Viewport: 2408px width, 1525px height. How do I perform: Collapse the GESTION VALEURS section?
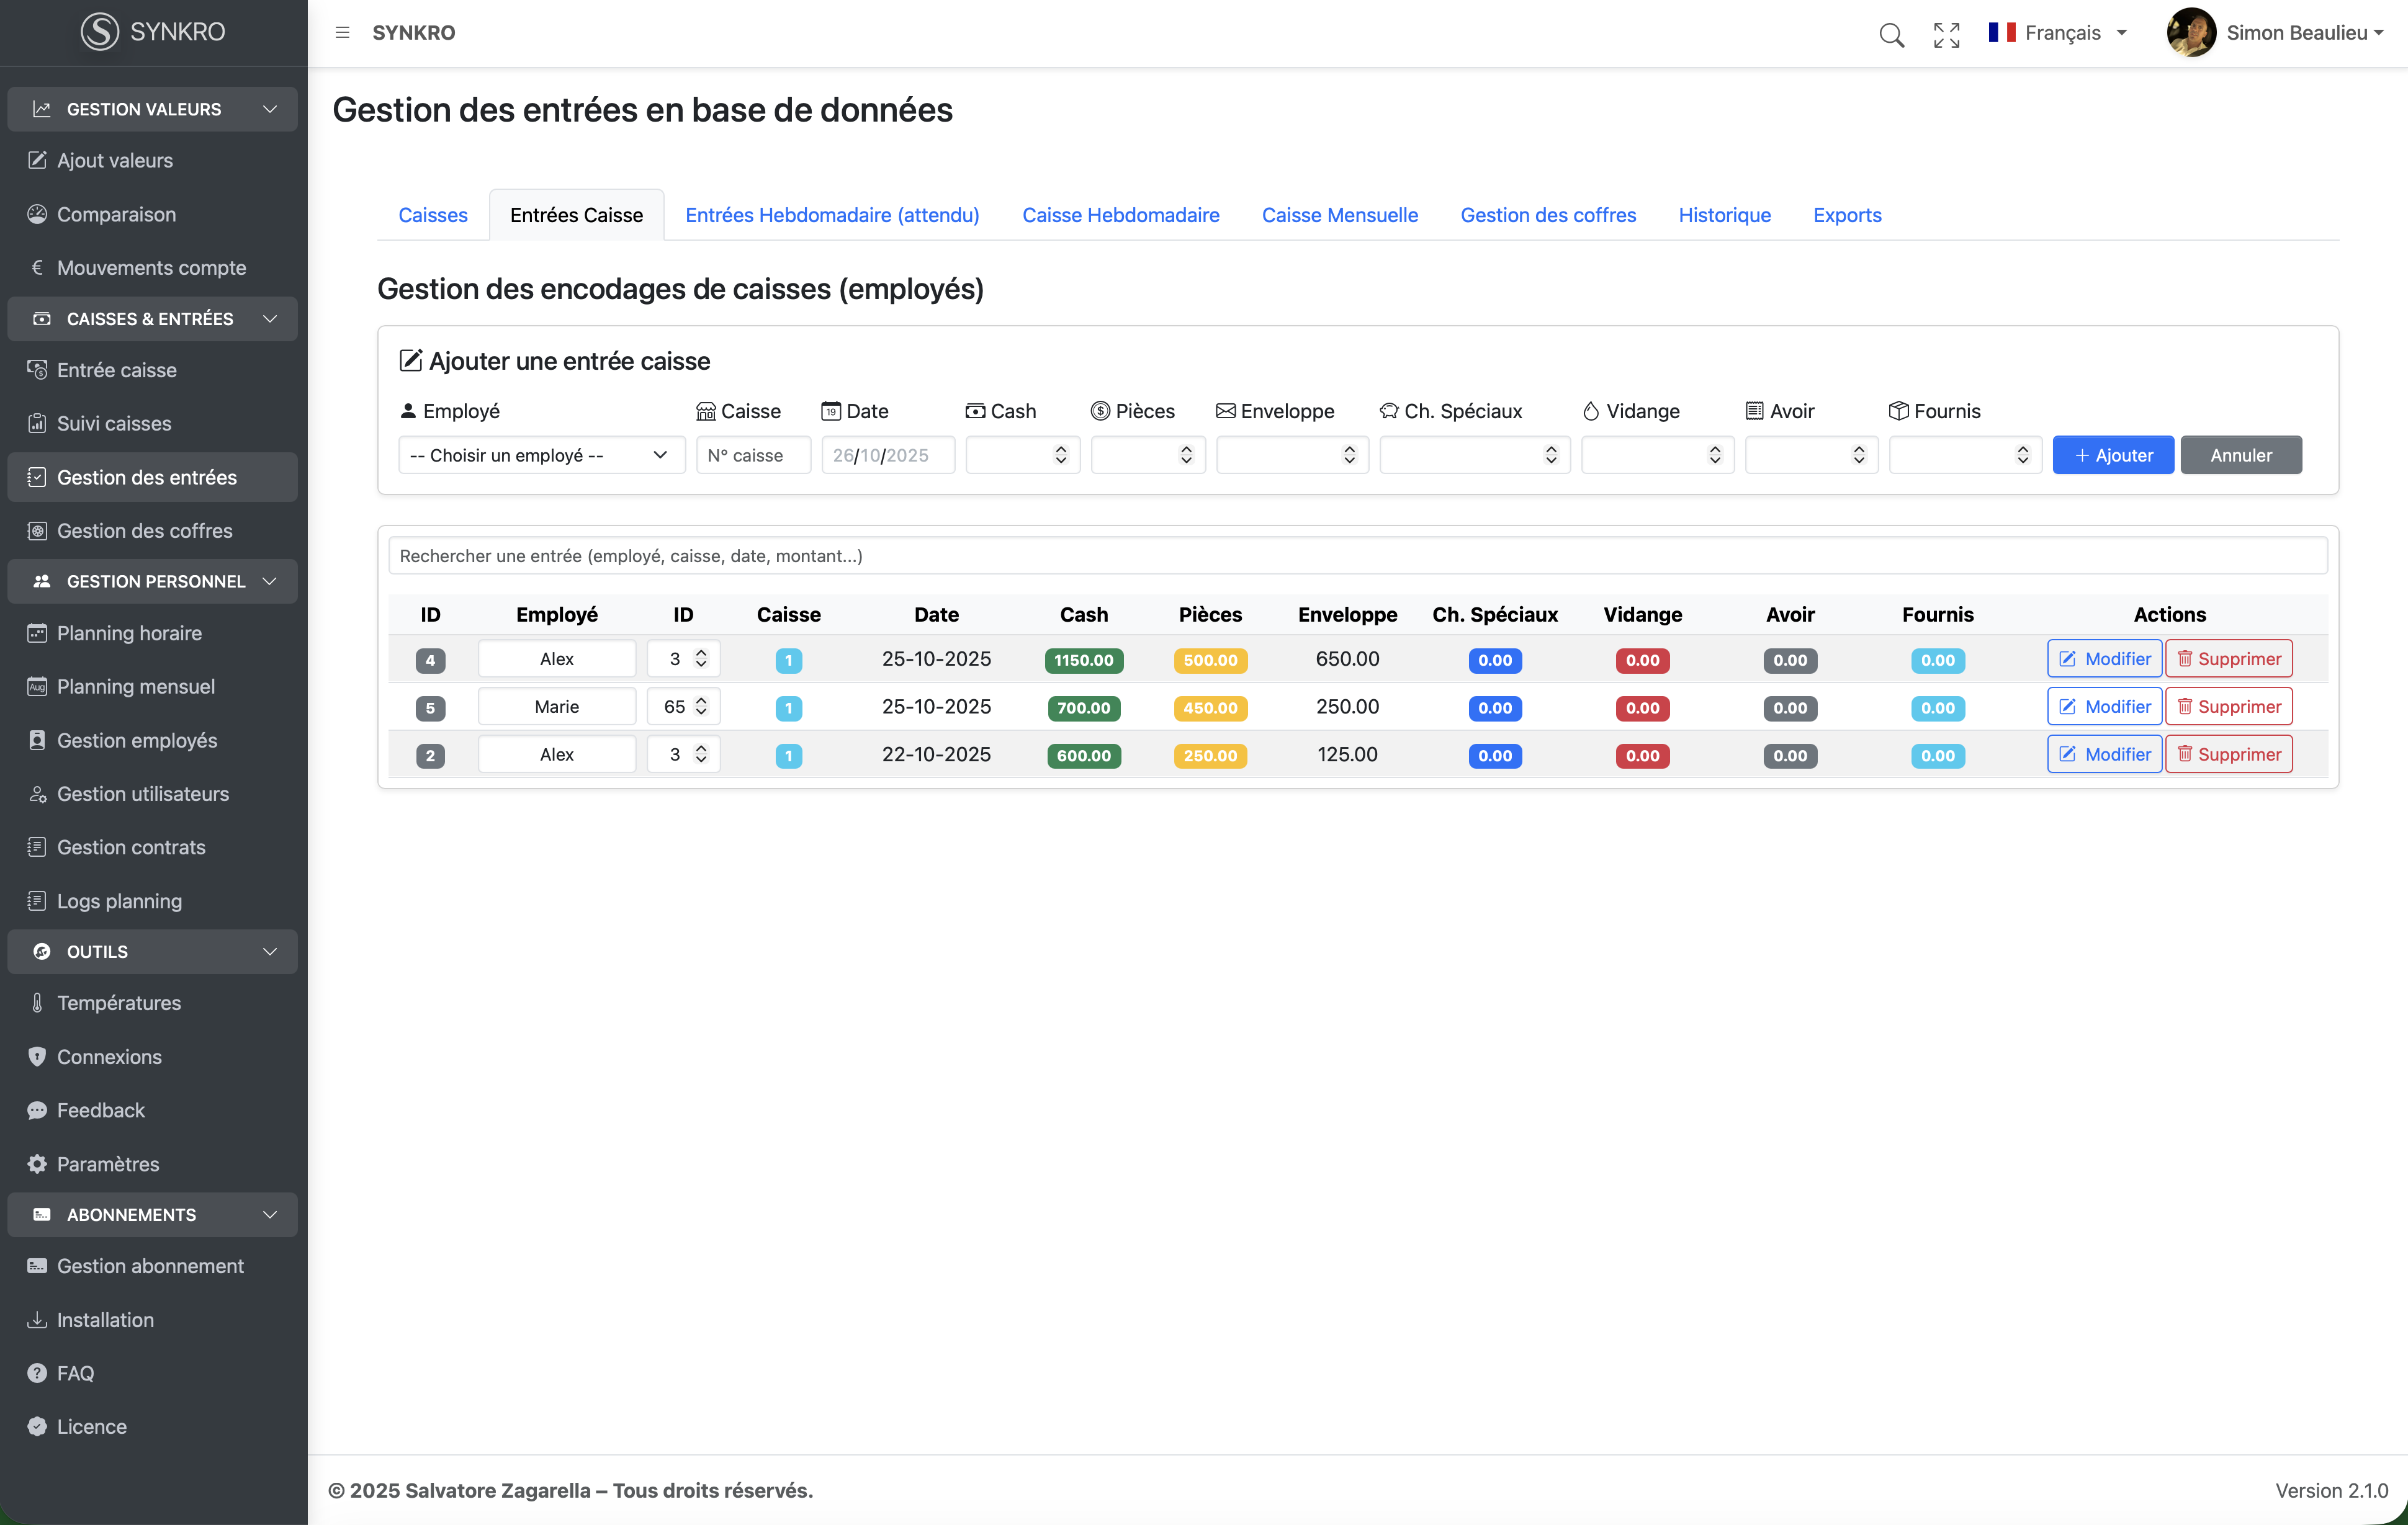coord(269,109)
